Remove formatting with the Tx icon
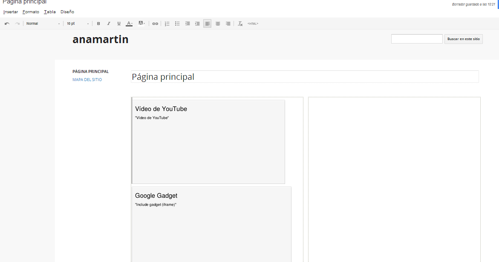Screen dimensions: 499x262 tap(240, 23)
